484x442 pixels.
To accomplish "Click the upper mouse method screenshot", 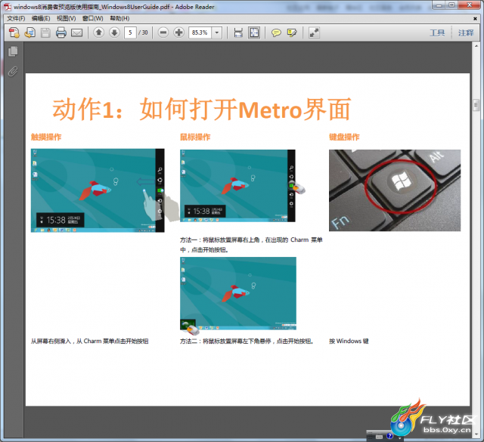I will pyautogui.click(x=237, y=186).
